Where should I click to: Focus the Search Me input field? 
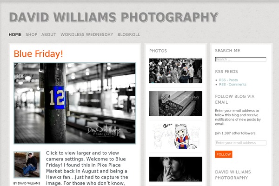(x=240, y=59)
